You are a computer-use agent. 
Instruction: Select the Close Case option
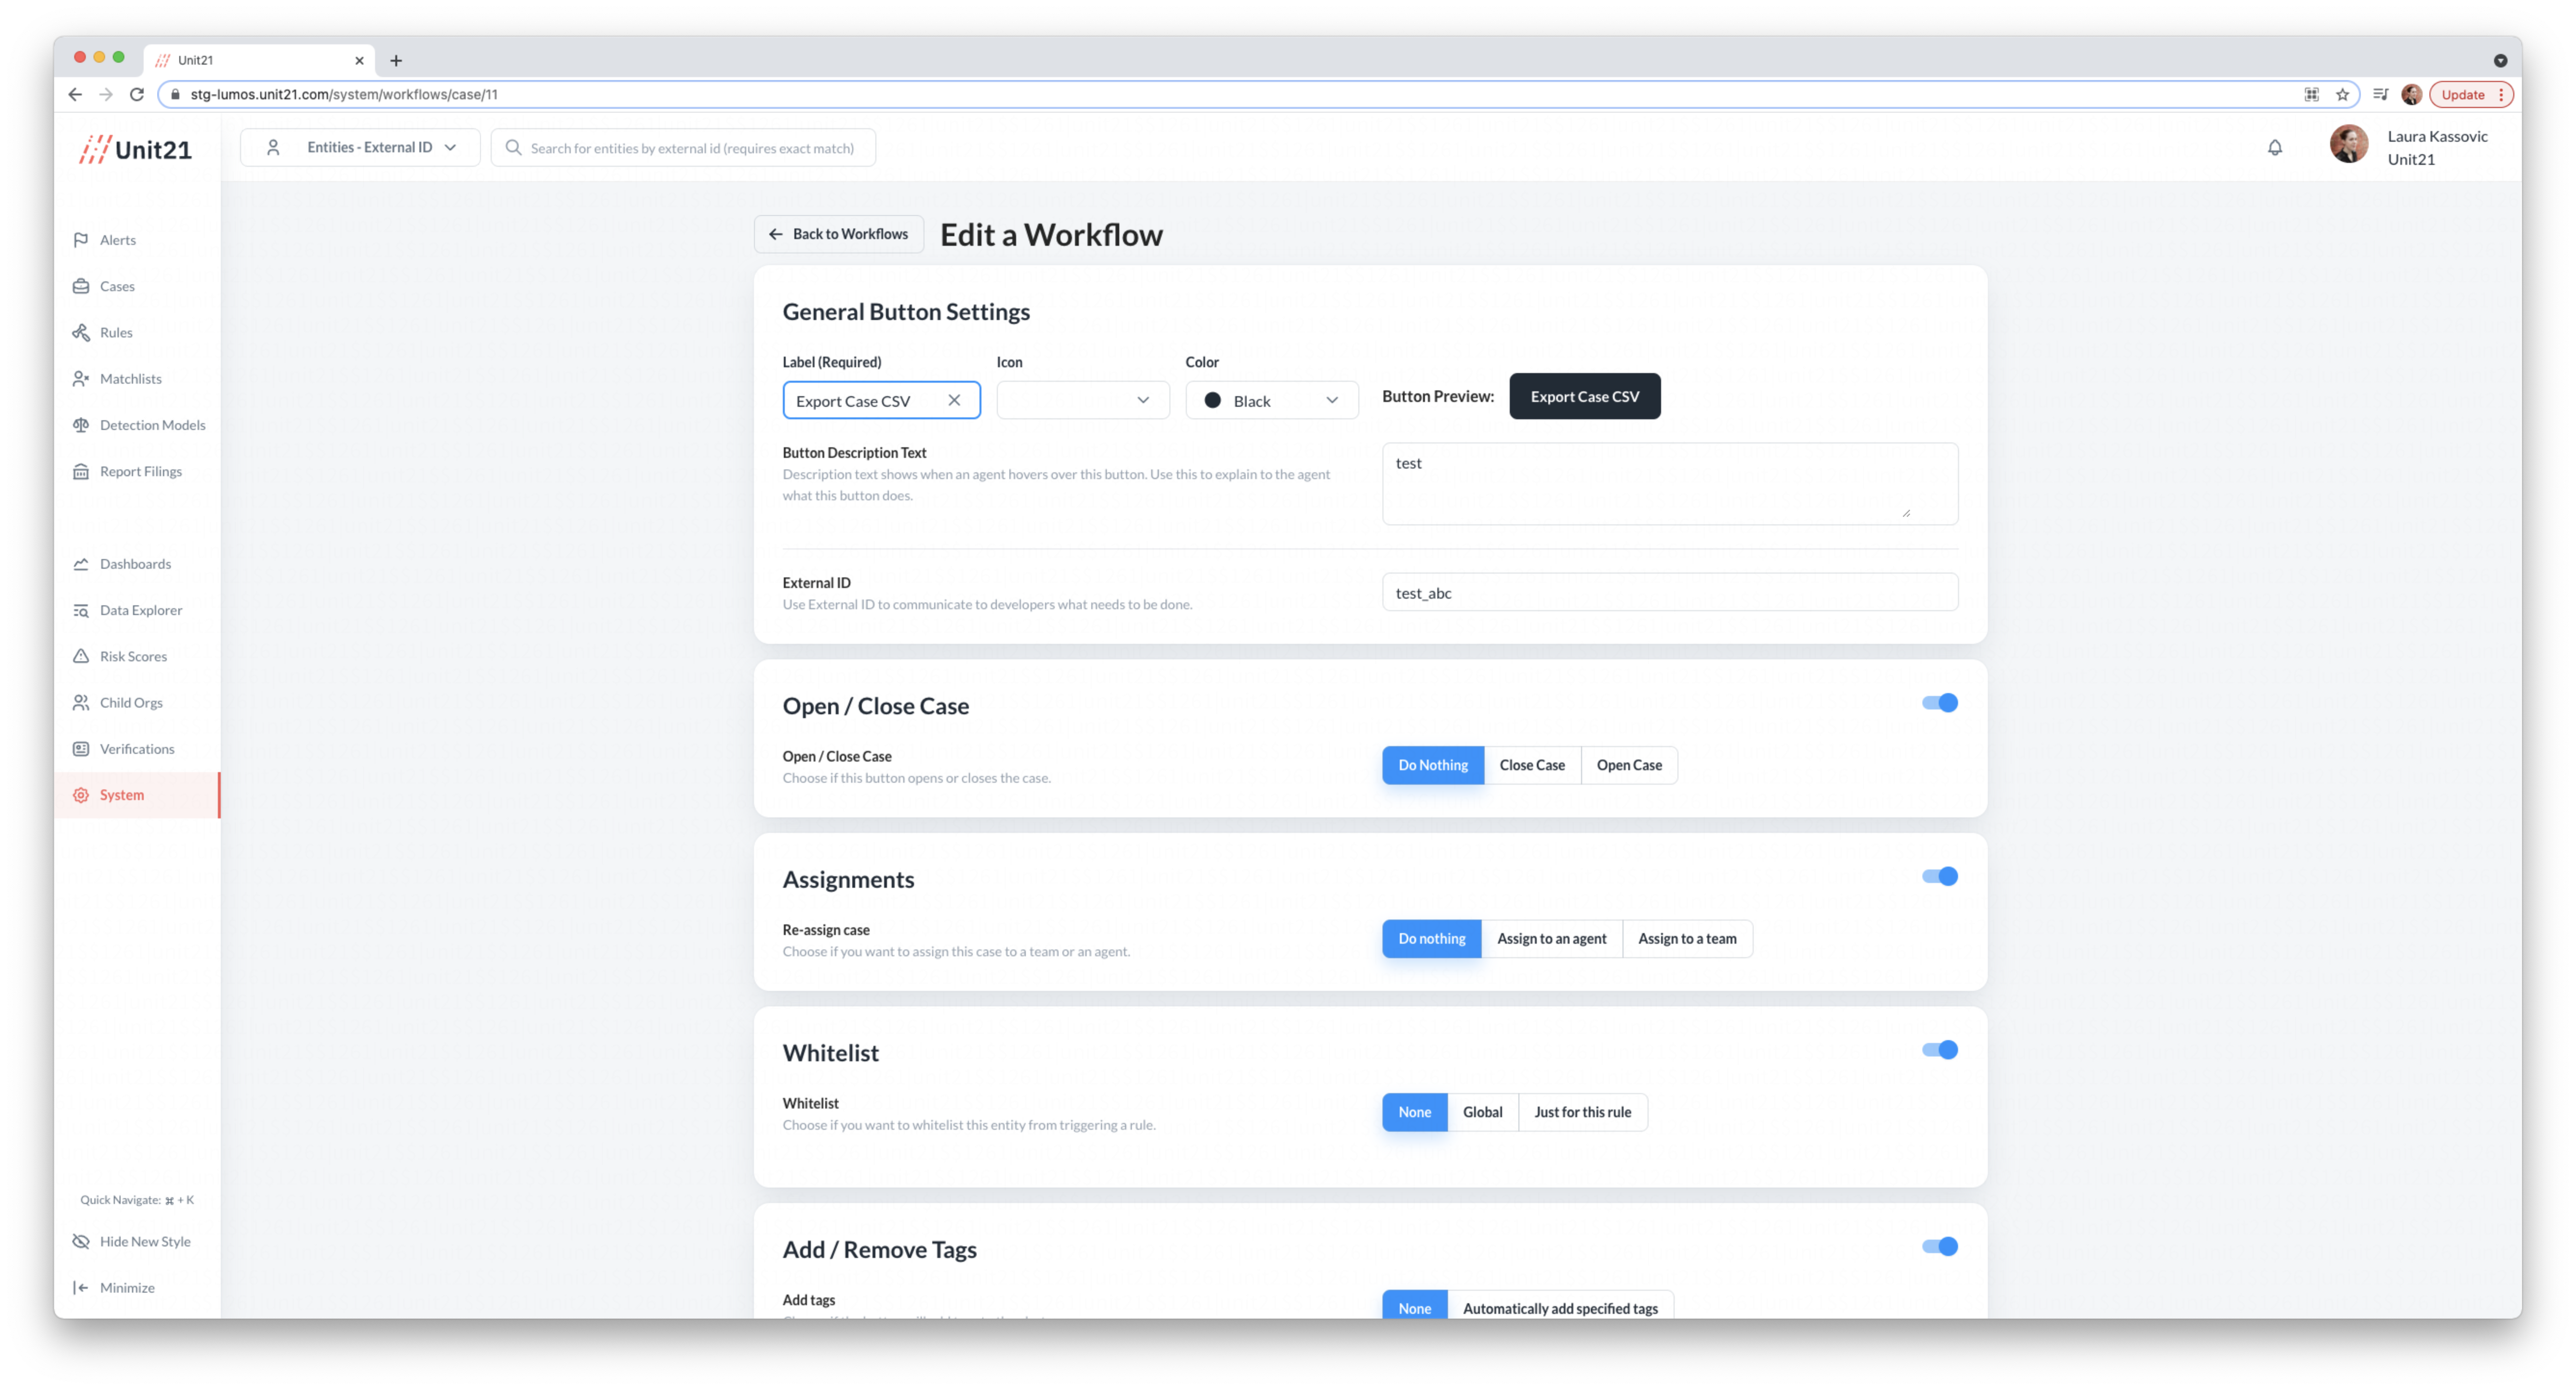1531,765
